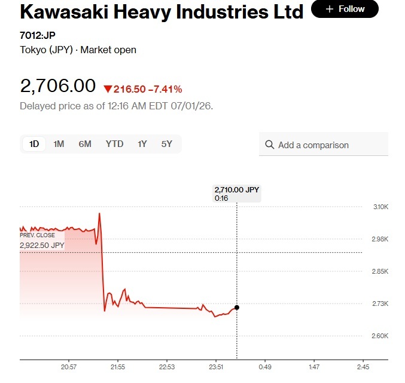405x383 pixels.
Task: Select the 5Y chart range
Action: (x=166, y=144)
